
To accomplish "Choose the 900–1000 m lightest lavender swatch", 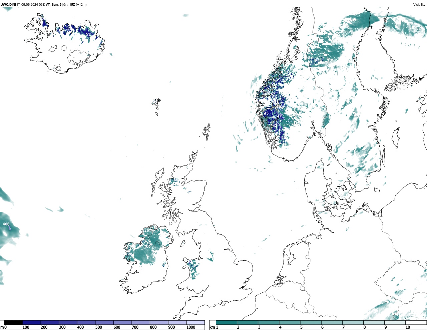I will click(177, 322).
